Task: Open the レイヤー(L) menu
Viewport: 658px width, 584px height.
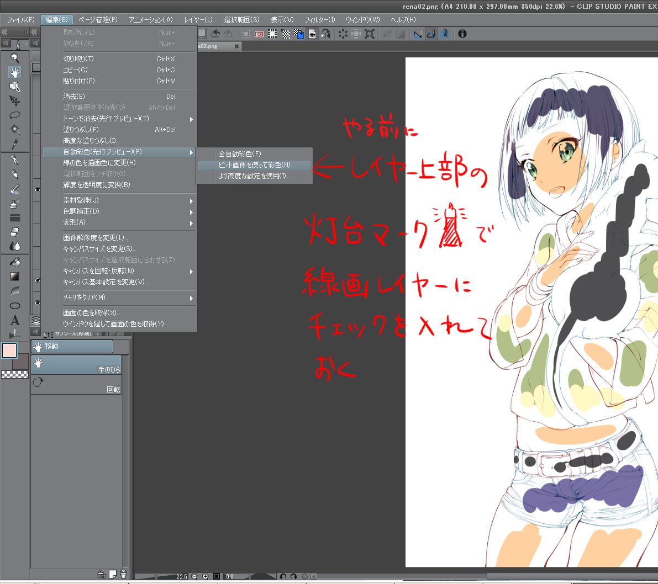Action: click(198, 20)
